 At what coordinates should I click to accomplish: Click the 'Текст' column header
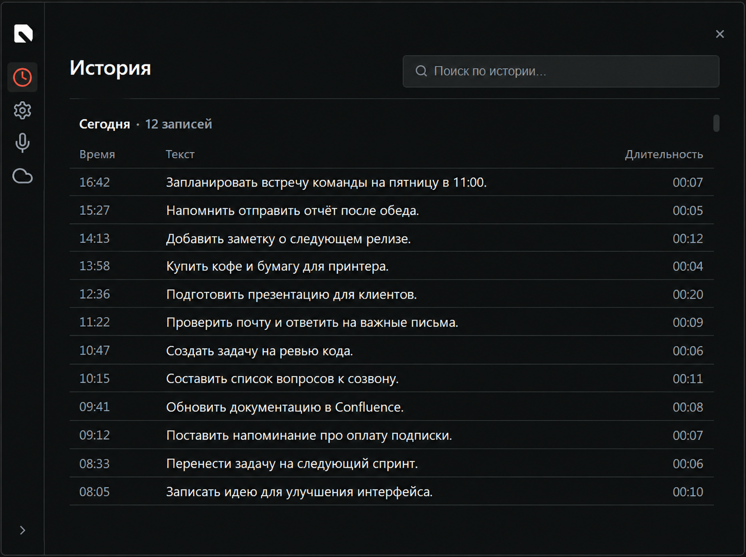pos(180,154)
